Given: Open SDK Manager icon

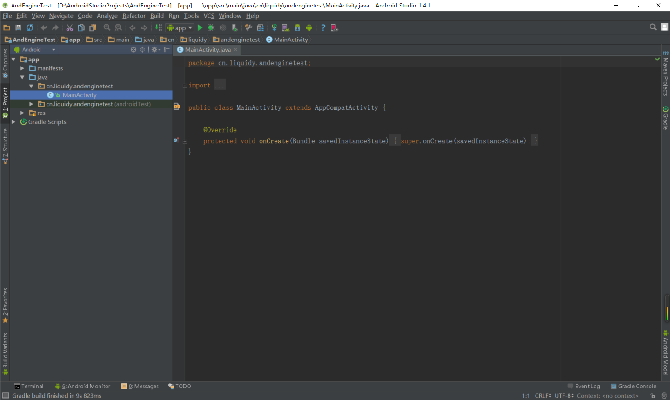Looking at the screenshot, I should click(297, 28).
